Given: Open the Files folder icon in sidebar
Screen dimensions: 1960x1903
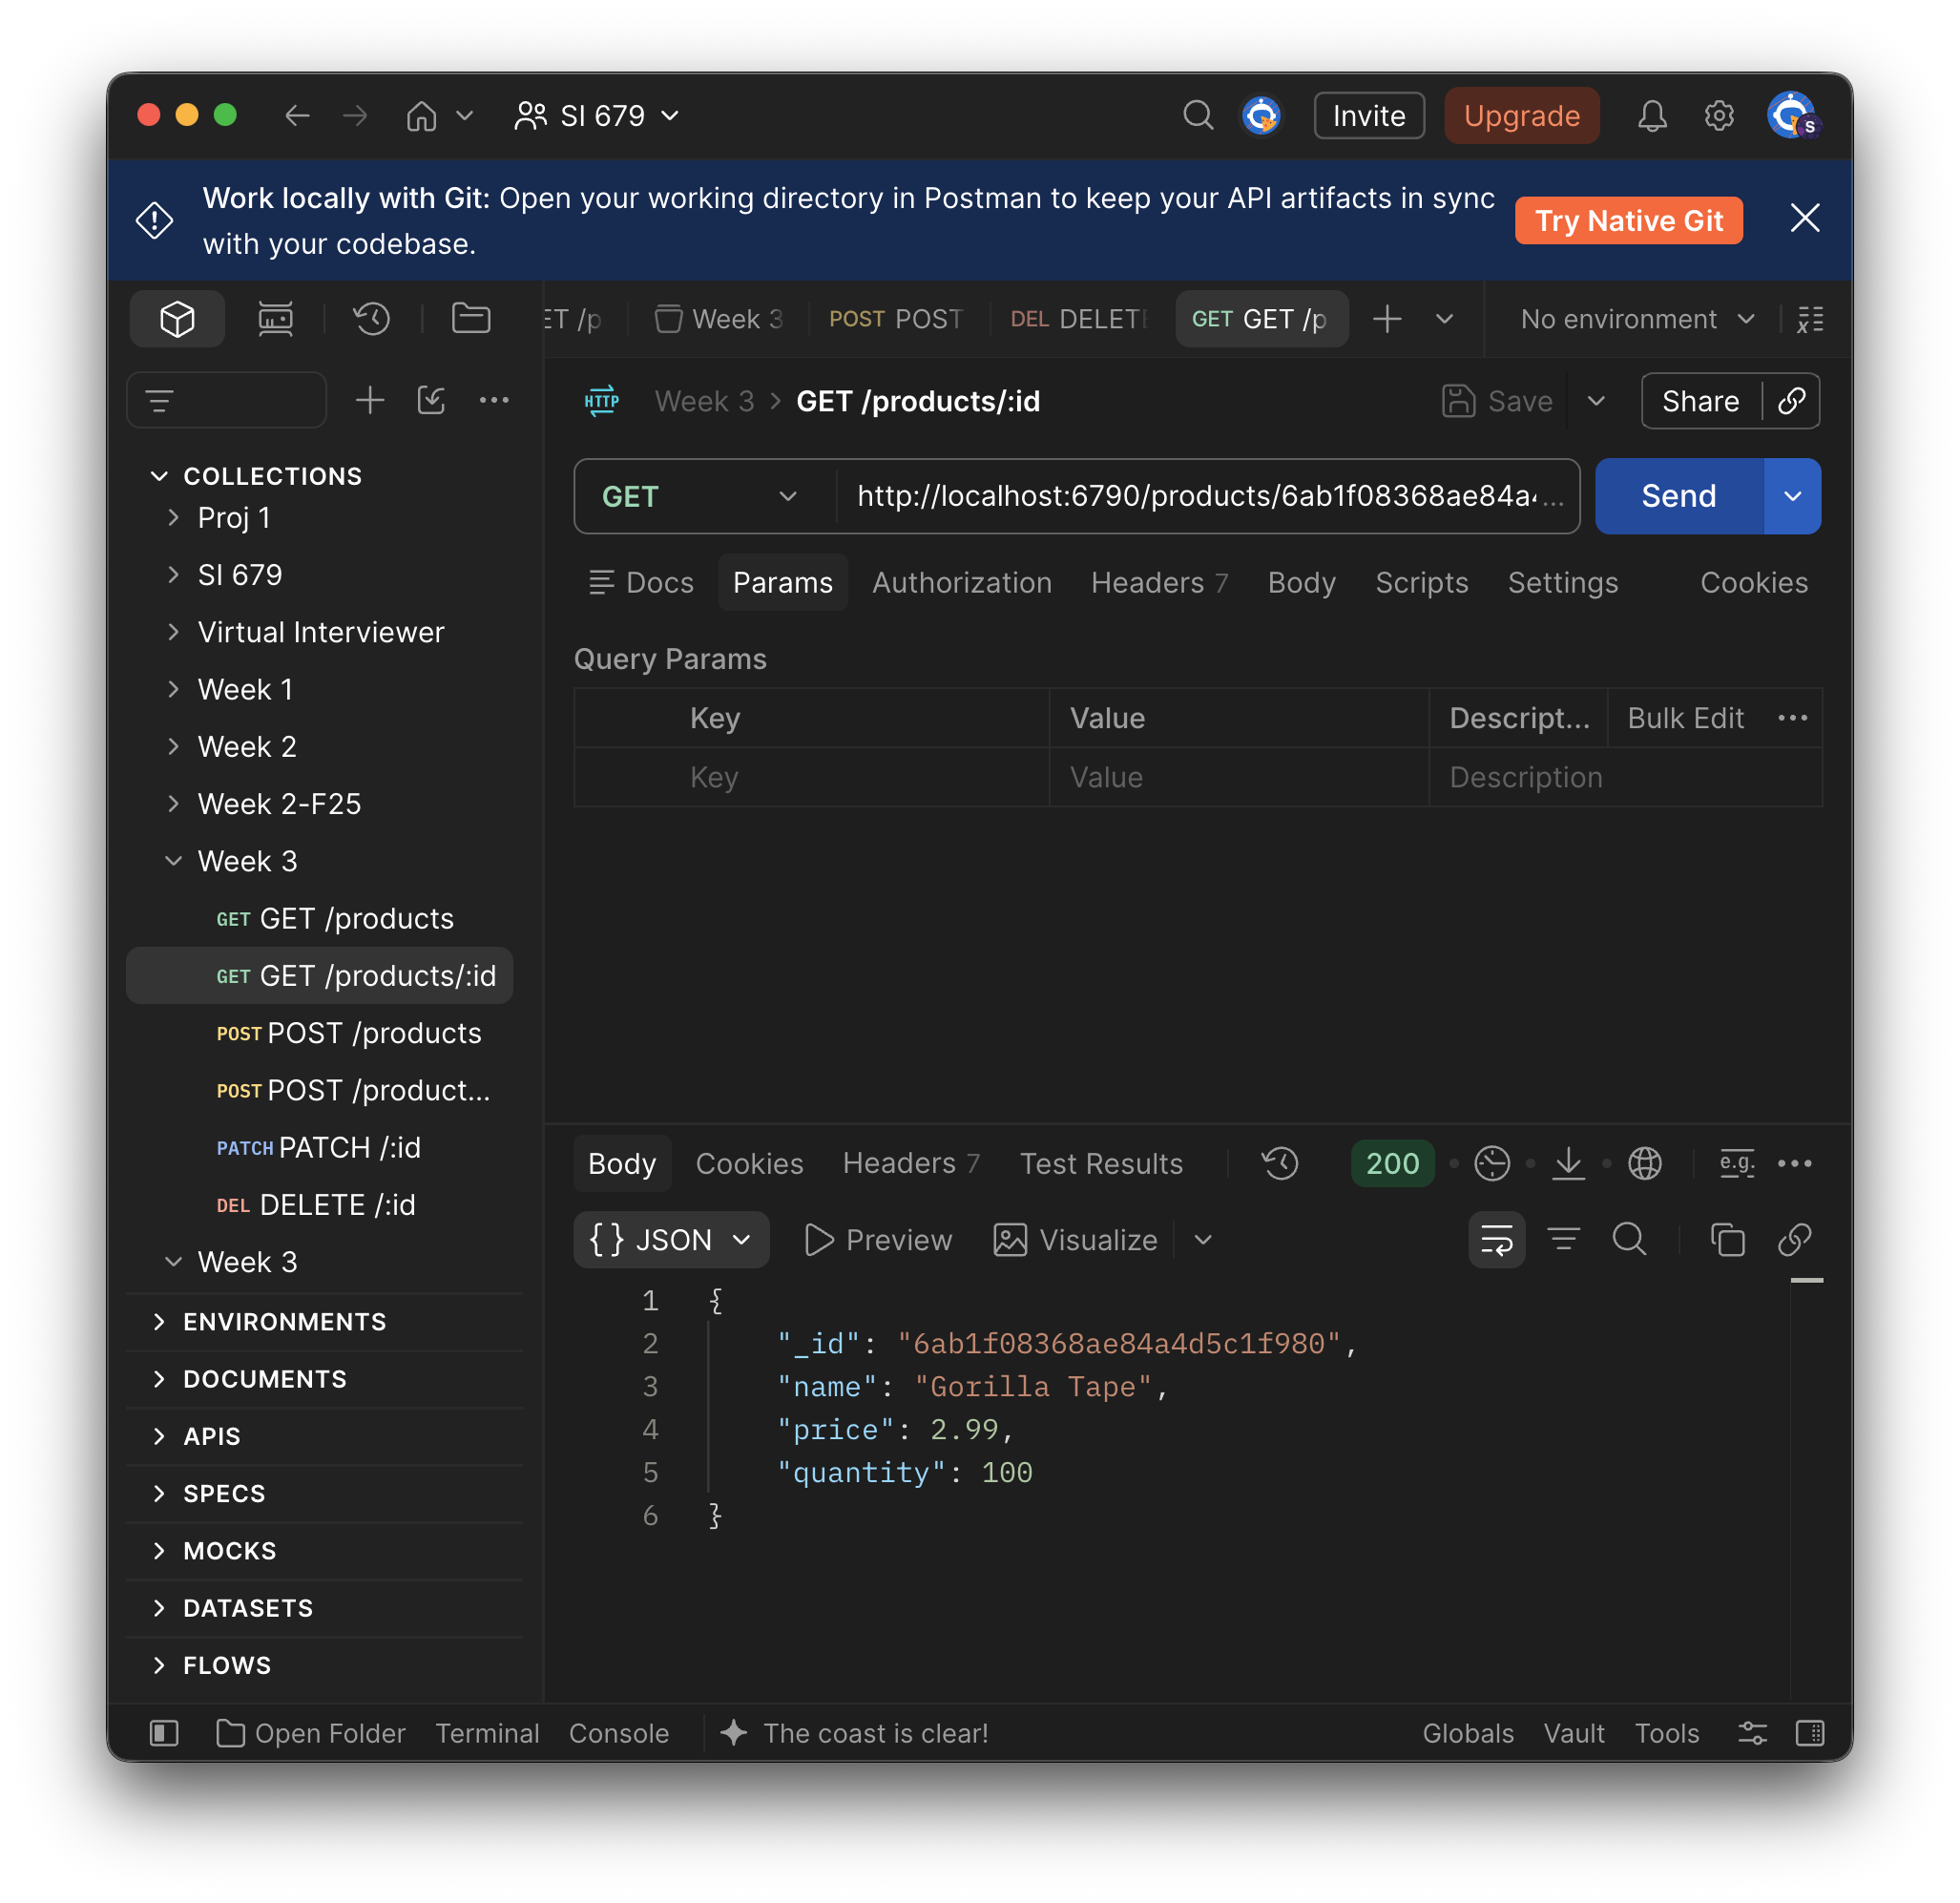Looking at the screenshot, I should pyautogui.click(x=470, y=318).
